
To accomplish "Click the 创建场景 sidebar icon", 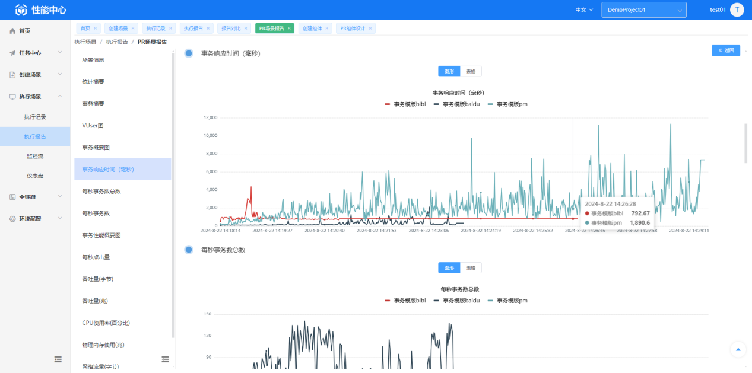I will tap(12, 75).
